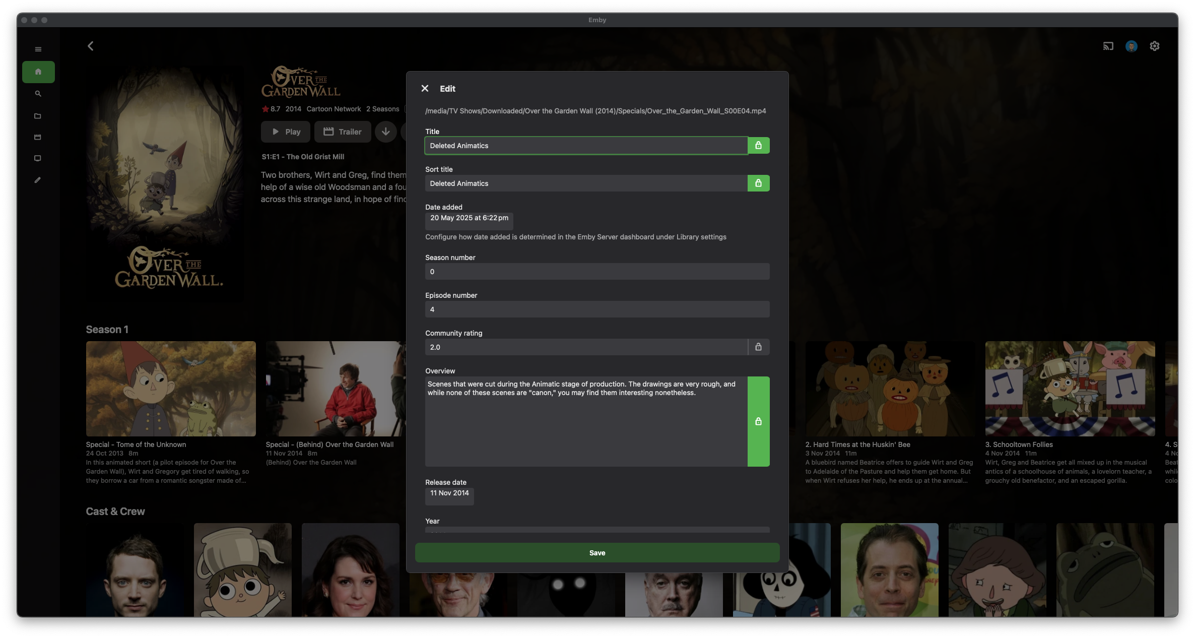Open the user profile avatar
This screenshot has width=1195, height=638.
pyautogui.click(x=1131, y=46)
